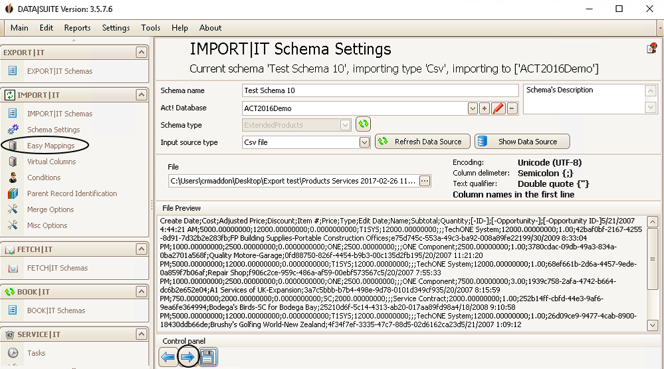Click the menu bar overflow arrow
Viewport: 664px width, 369px height.
[660, 29]
